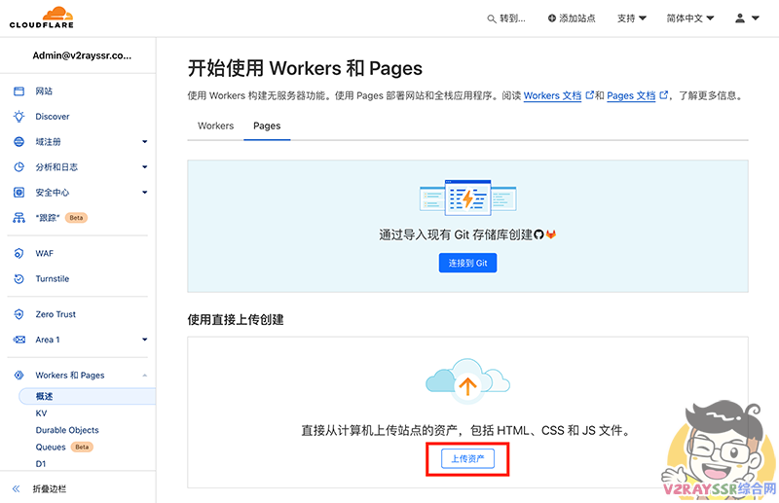Select KV in the sidebar
The image size is (779, 503).
click(x=42, y=413)
